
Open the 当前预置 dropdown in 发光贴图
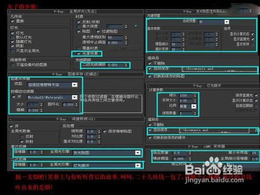point(227,22)
